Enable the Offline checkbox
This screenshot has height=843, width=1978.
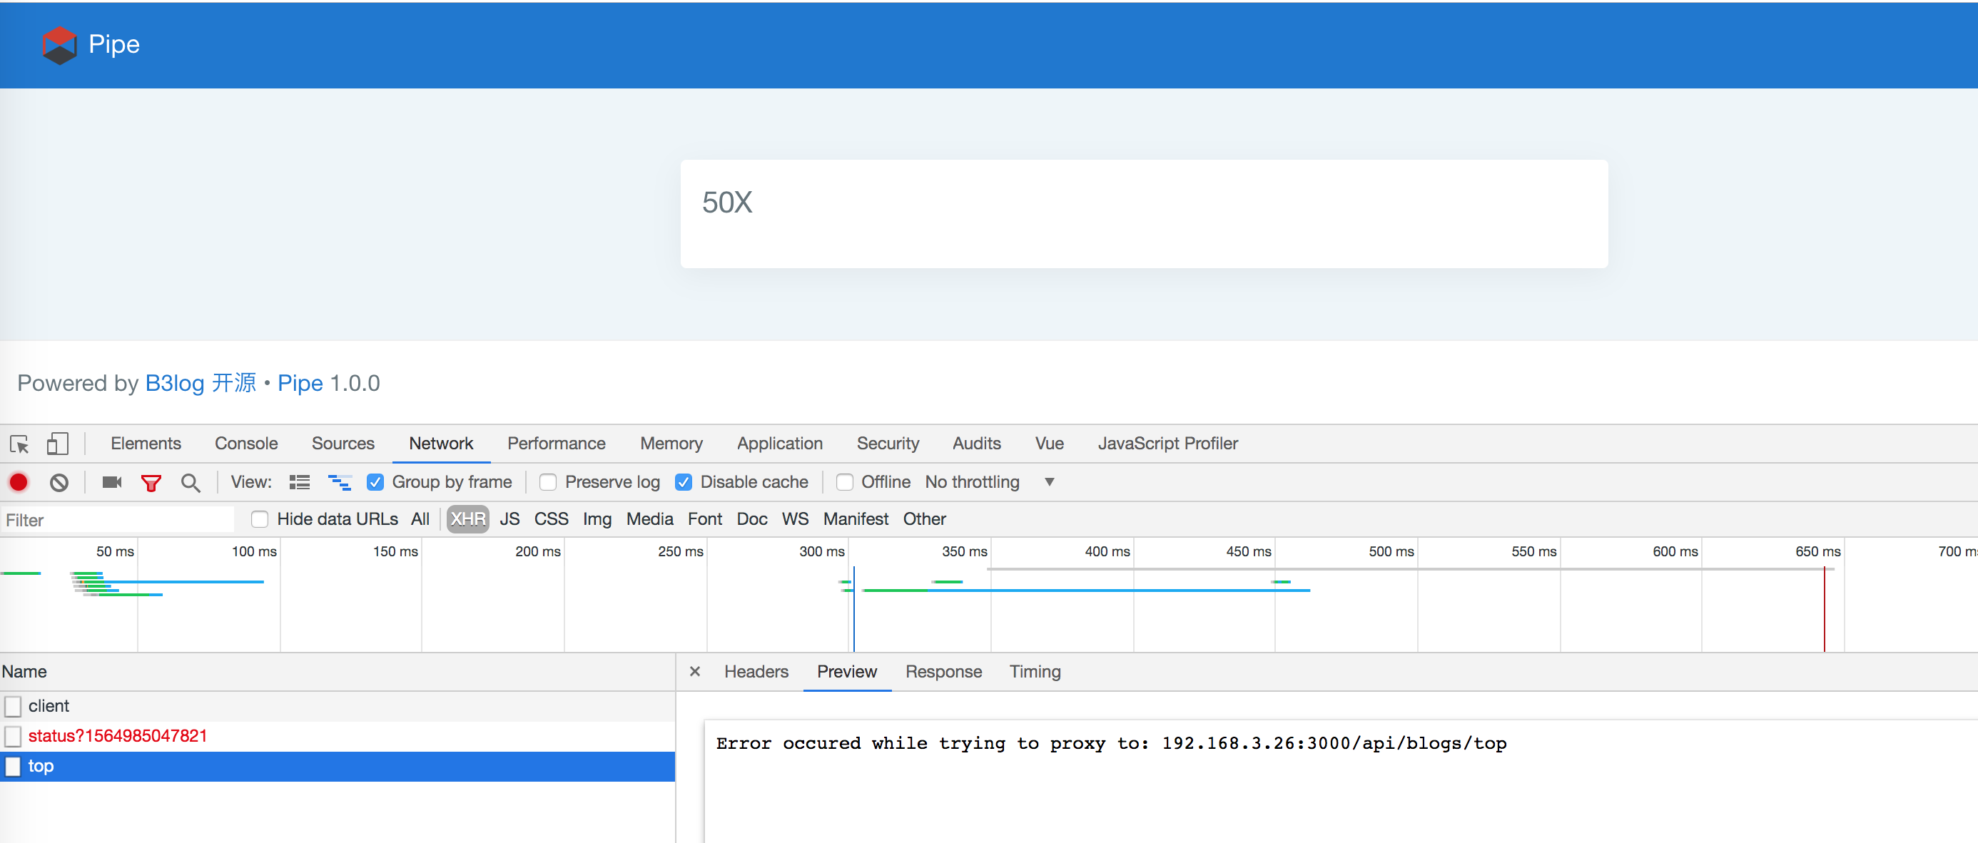(x=845, y=482)
